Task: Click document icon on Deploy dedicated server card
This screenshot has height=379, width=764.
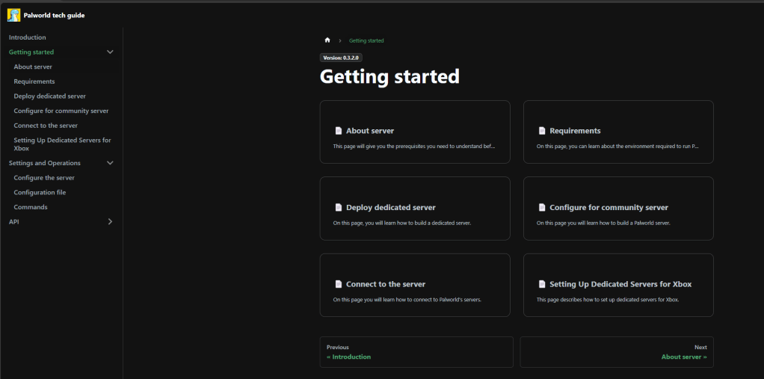Action: (338, 208)
